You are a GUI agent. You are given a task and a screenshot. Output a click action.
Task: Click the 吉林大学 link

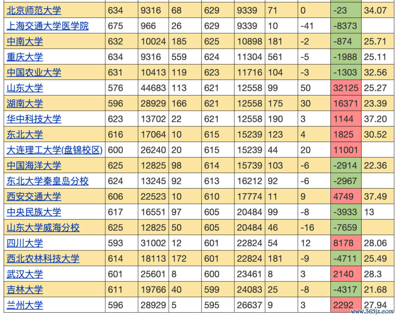click(x=25, y=290)
